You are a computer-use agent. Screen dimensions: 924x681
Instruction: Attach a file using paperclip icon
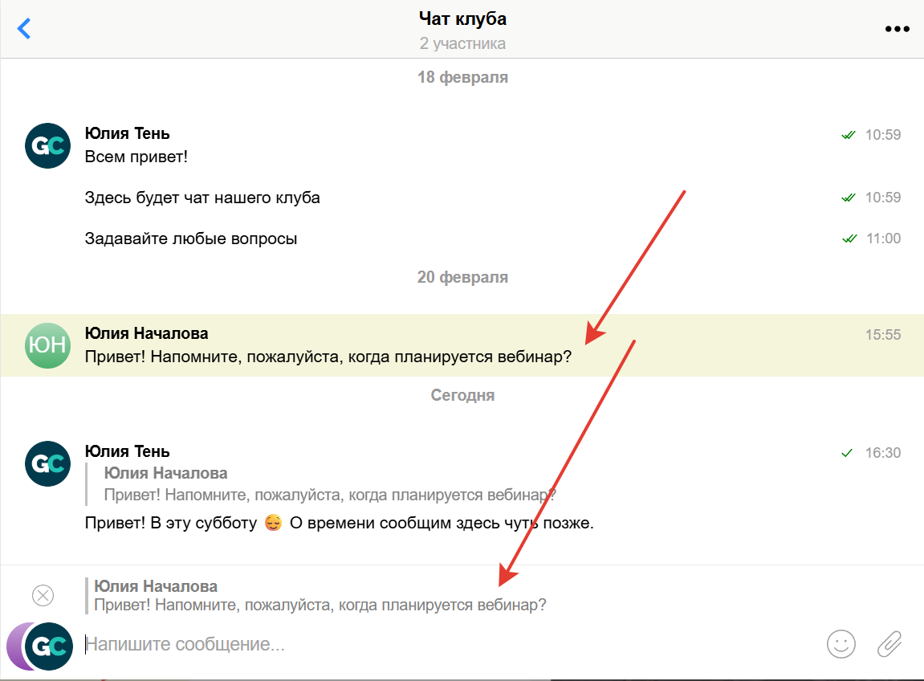click(889, 643)
